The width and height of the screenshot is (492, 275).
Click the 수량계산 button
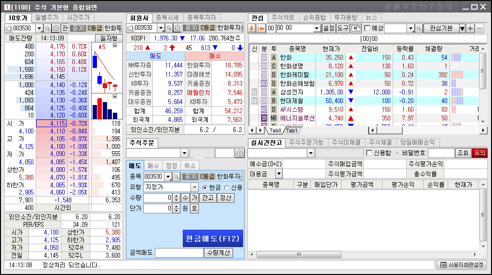point(219,252)
